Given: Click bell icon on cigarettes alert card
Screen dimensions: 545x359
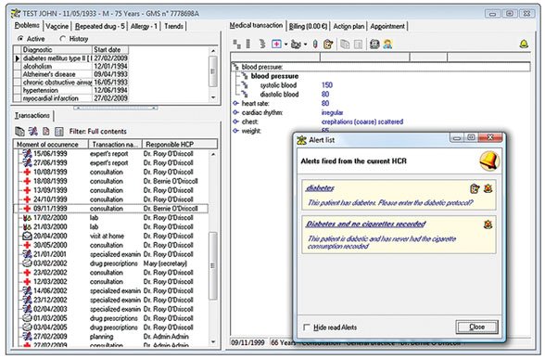Looking at the screenshot, I should pos(488,224).
